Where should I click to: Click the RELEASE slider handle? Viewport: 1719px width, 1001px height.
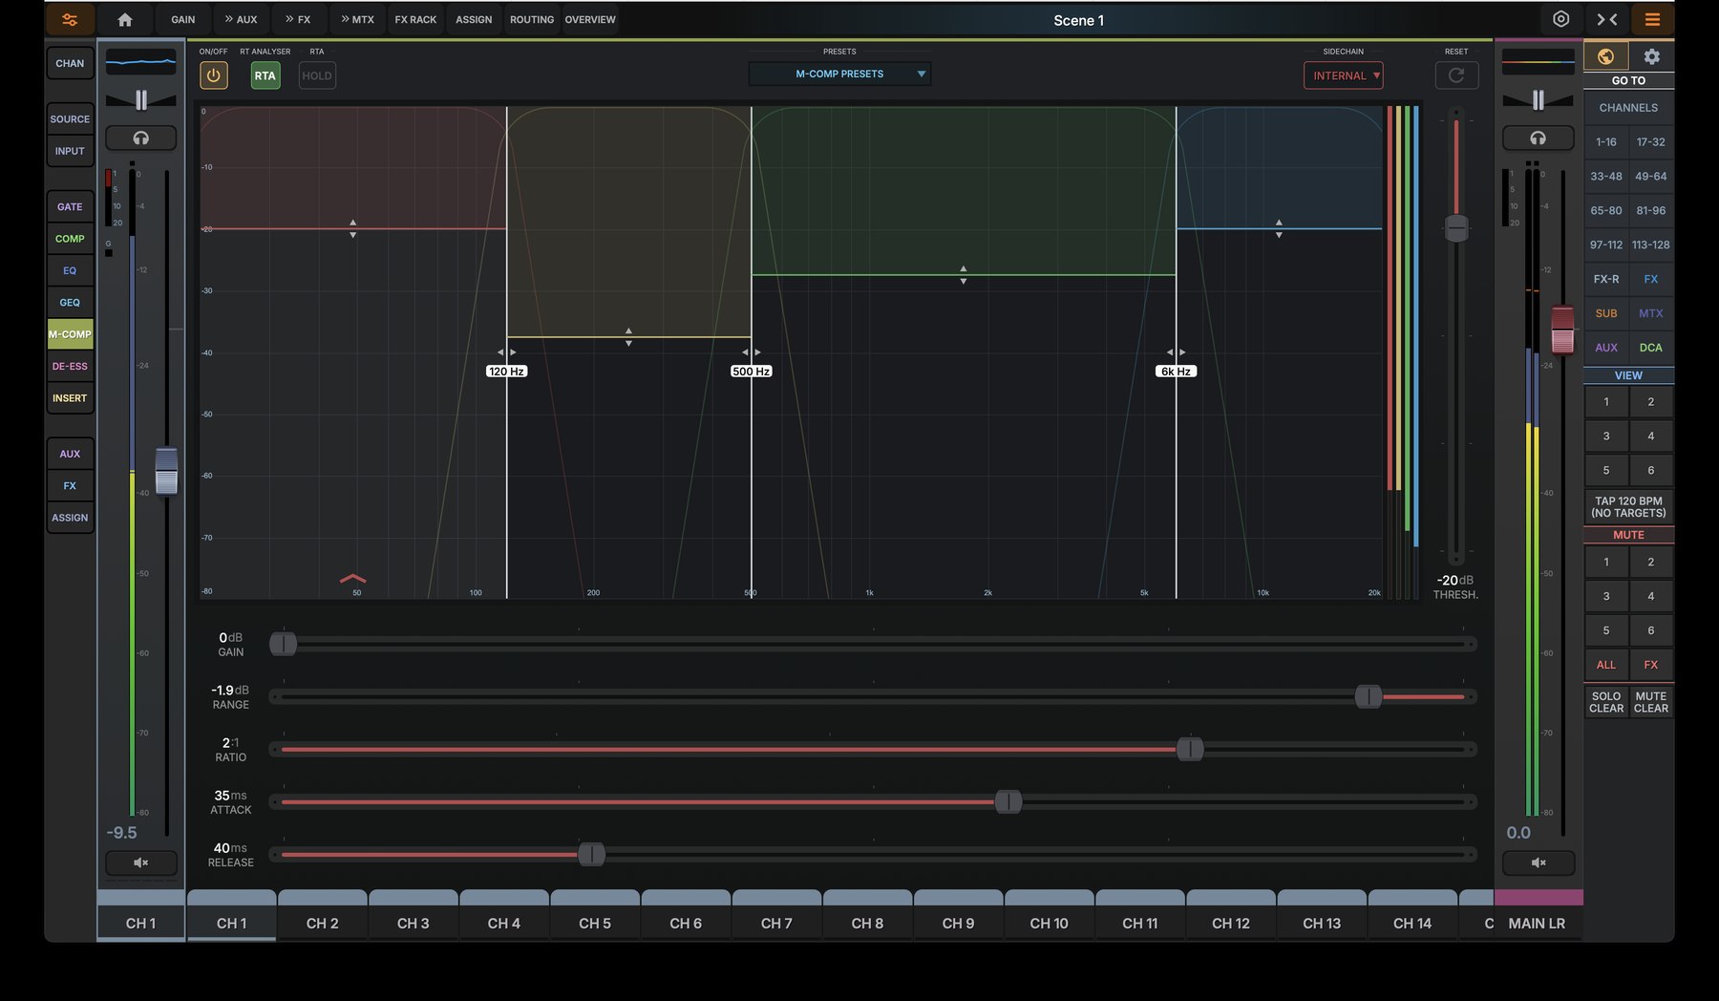tap(591, 855)
